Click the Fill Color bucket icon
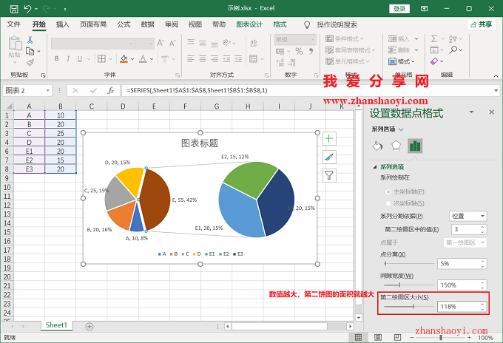The height and width of the screenshot is (343, 503). click(x=124, y=58)
